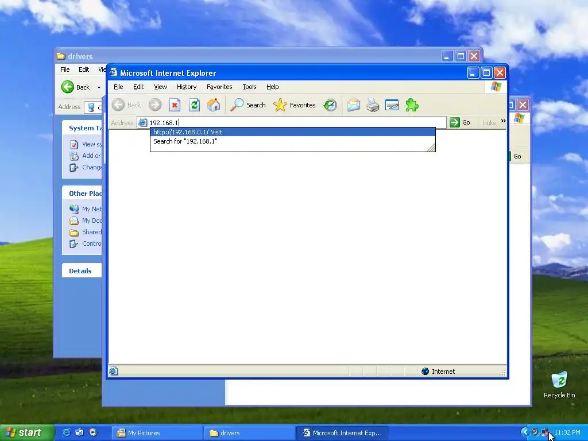This screenshot has height=441, width=588.
Task: Click the Go button in Internet Explorer
Action: click(460, 122)
